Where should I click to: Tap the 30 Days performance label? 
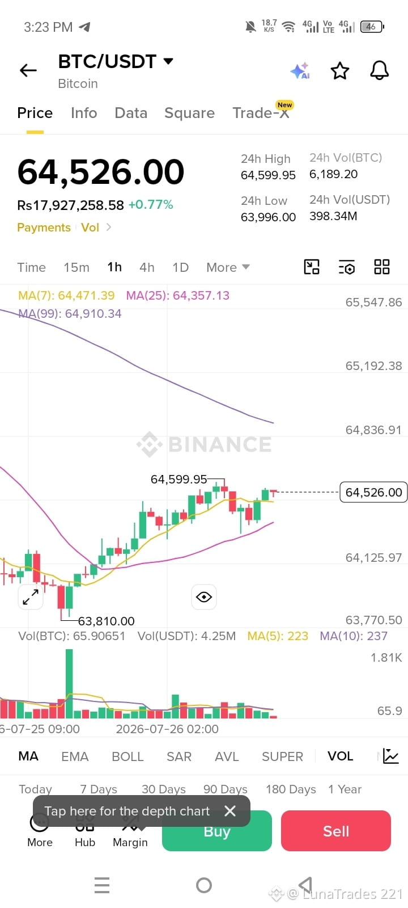pyautogui.click(x=164, y=789)
